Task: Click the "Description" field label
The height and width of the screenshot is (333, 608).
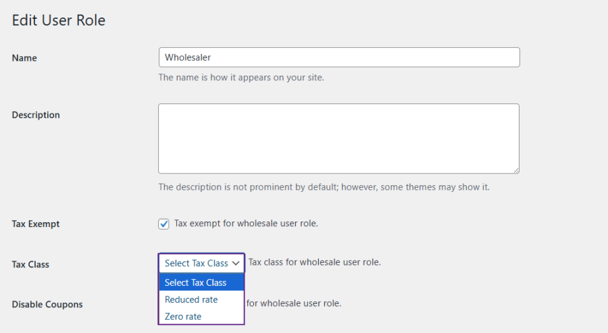Action: coord(36,115)
